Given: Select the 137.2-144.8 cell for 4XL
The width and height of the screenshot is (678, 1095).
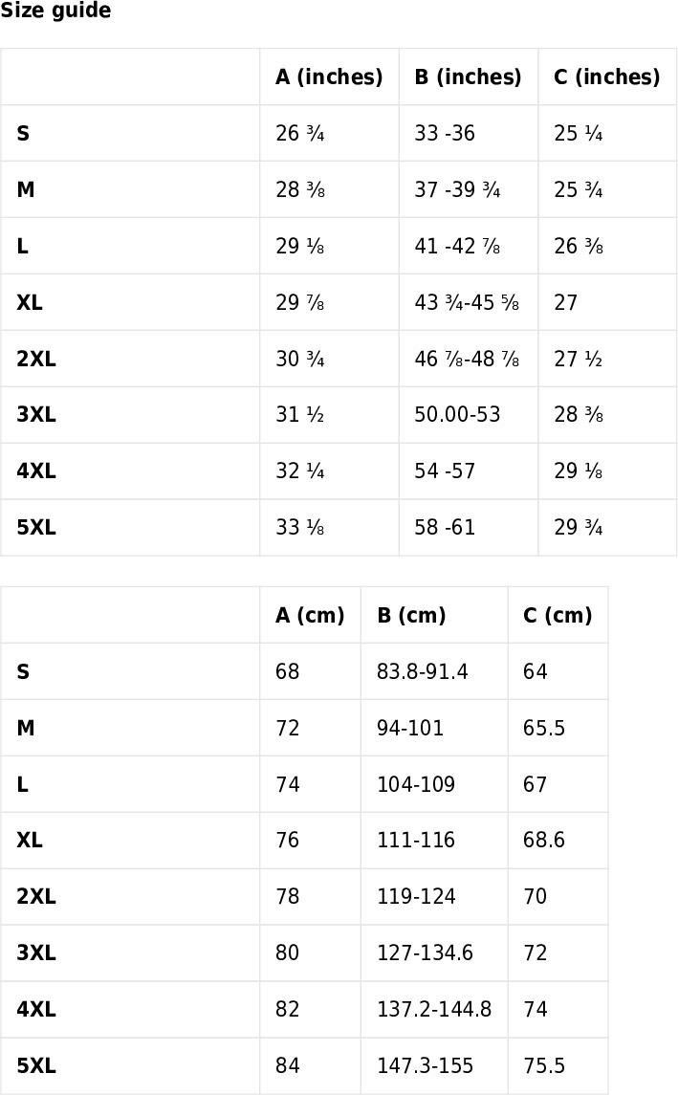Looking at the screenshot, I should (434, 1009).
